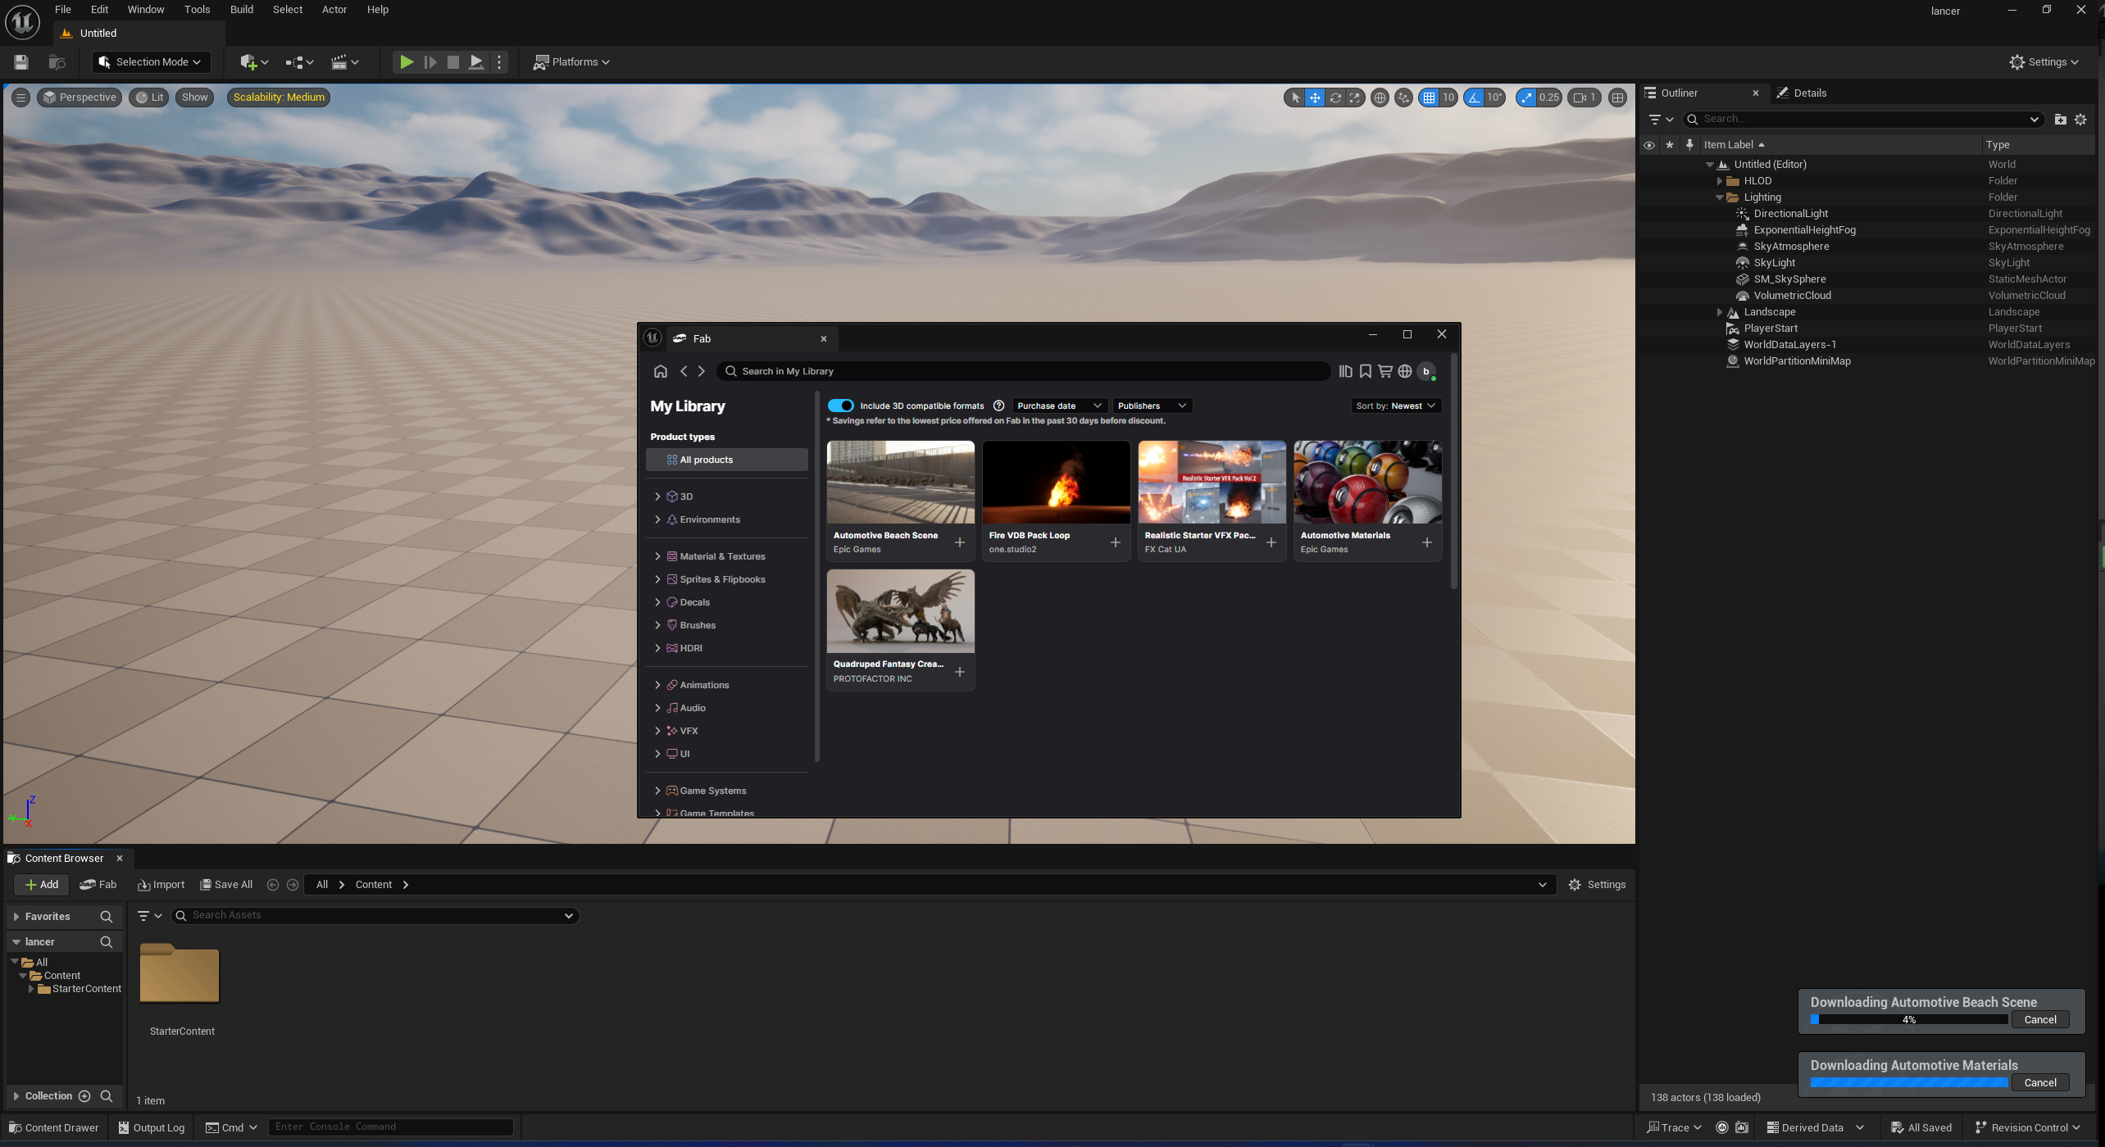Open the quick add actor cube-plus icon
Screen dimensions: 2105x1147
(x=254, y=62)
